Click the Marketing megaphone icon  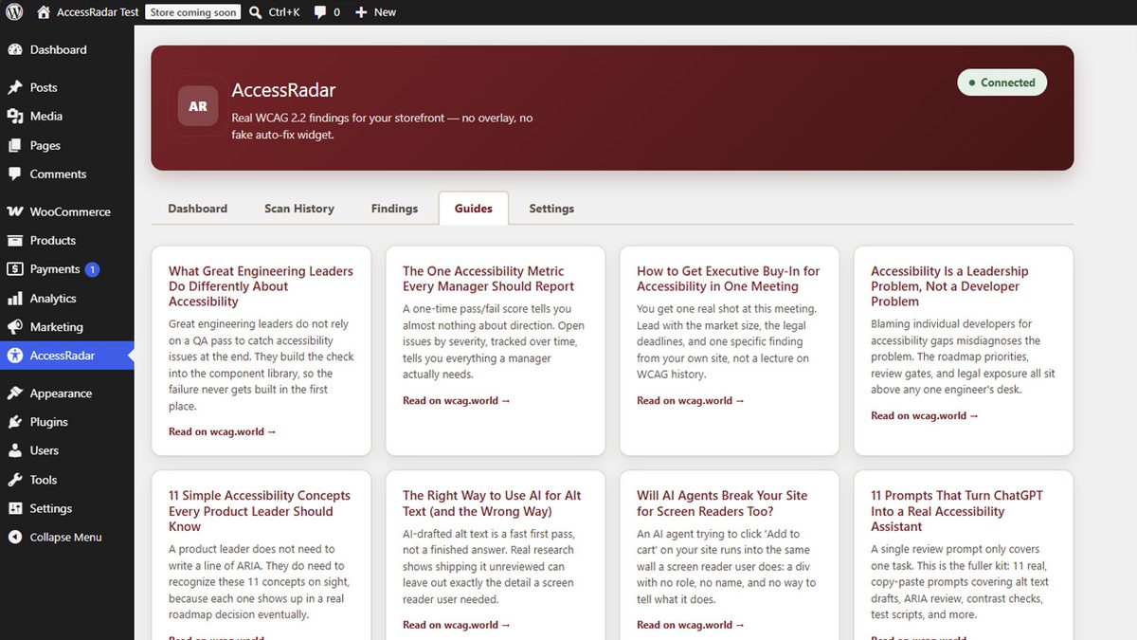click(14, 326)
